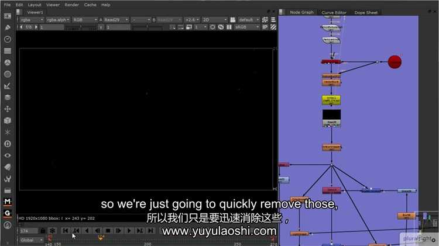Open the Render menu

(71, 5)
